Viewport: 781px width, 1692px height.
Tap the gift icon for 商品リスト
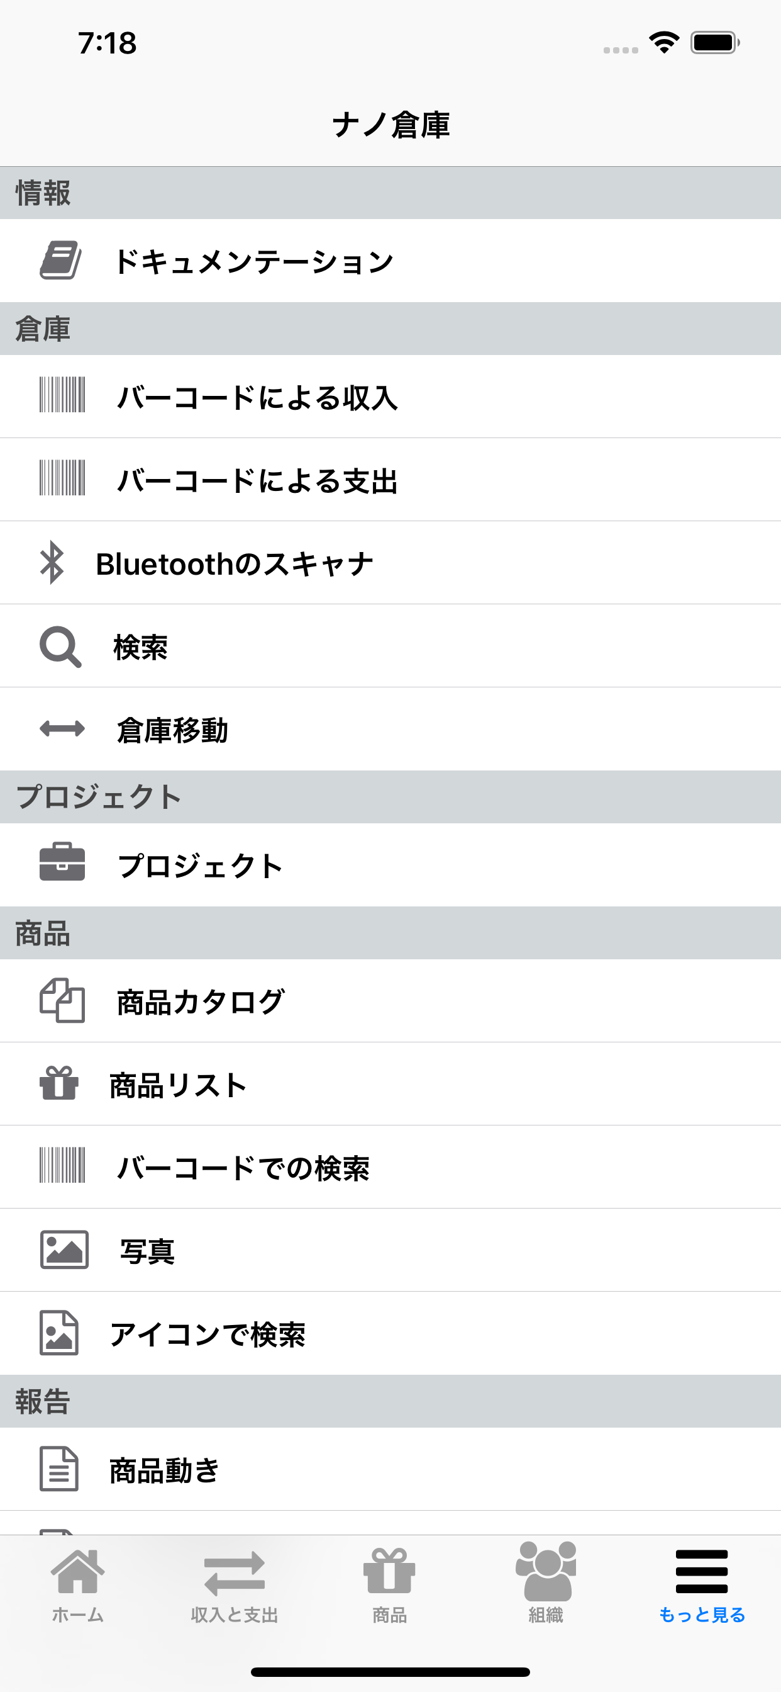(x=59, y=1083)
